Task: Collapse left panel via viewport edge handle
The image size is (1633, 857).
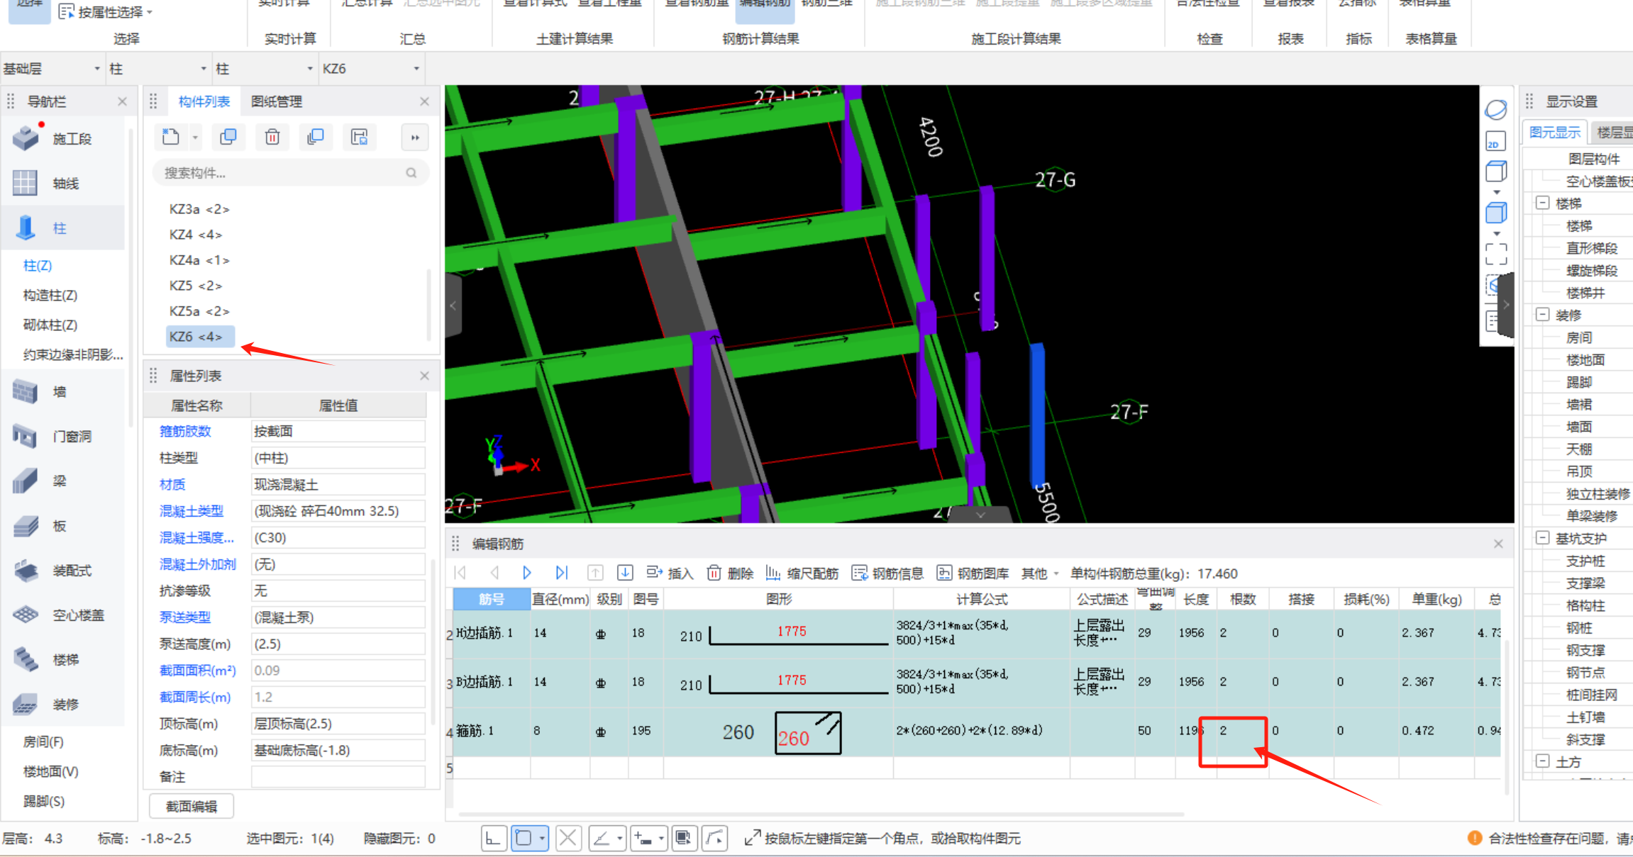Action: (453, 306)
